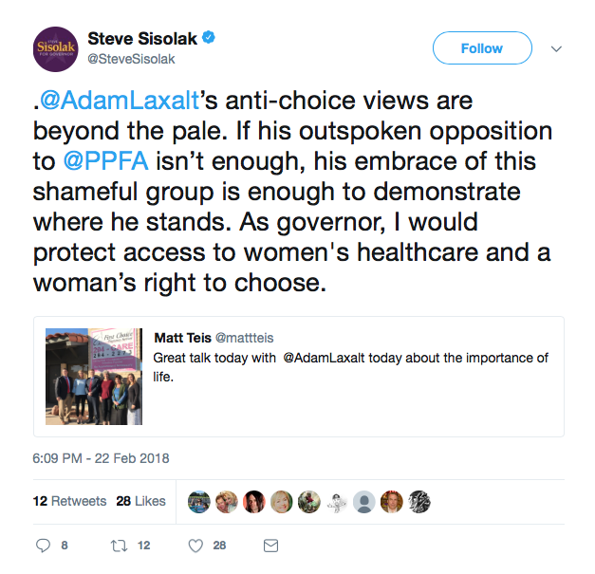Click last liker avatar in the row
Image resolution: width=595 pixels, height=574 pixels.
click(418, 501)
